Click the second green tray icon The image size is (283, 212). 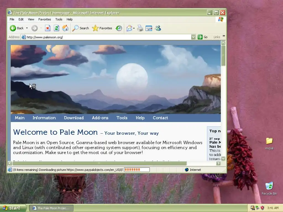pos(257,208)
